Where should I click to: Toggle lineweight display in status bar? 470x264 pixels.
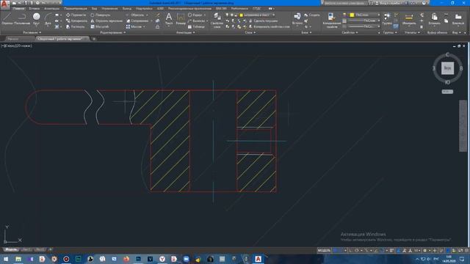(391, 250)
